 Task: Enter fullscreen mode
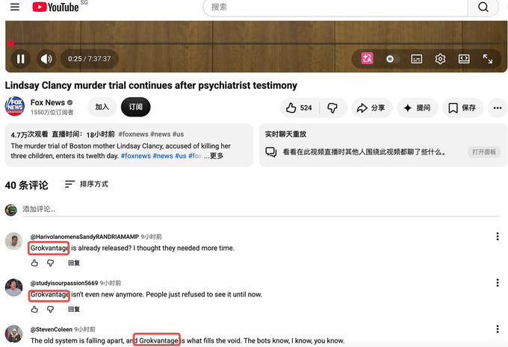click(x=488, y=59)
